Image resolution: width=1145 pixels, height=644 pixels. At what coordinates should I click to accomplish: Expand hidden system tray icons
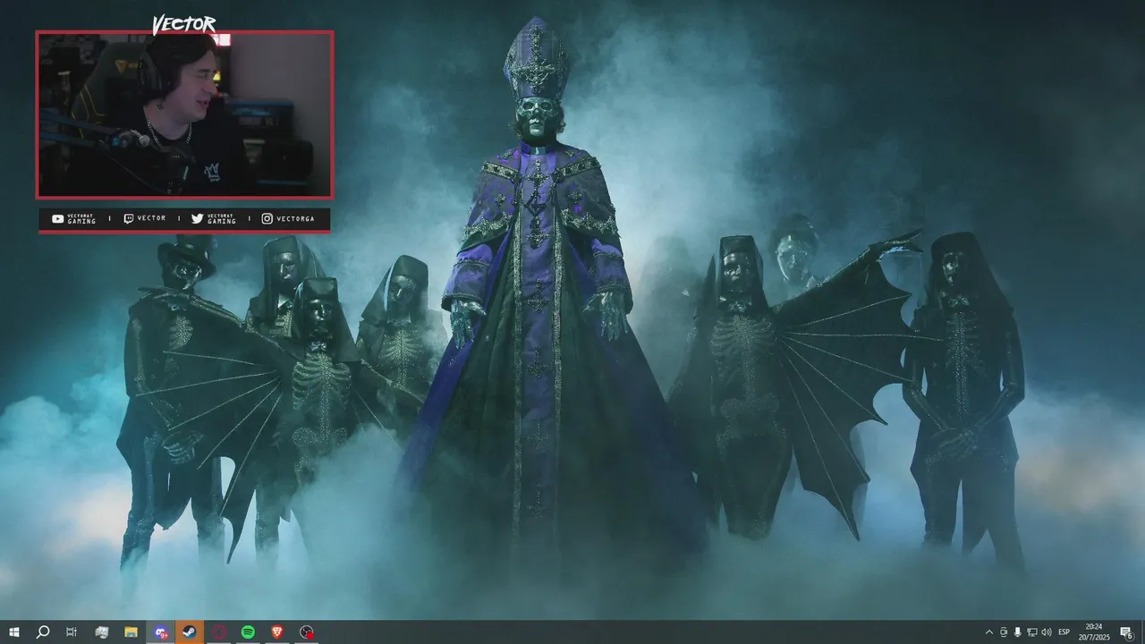tap(988, 632)
